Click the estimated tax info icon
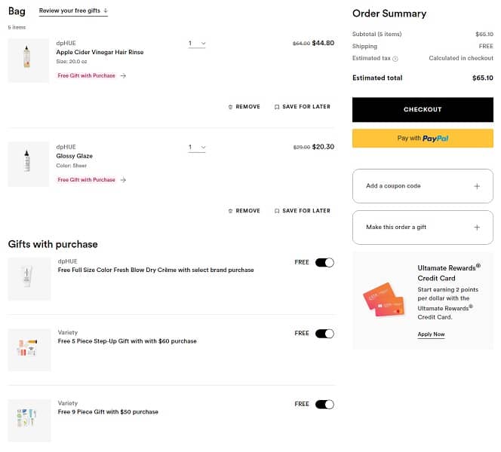 pos(395,59)
